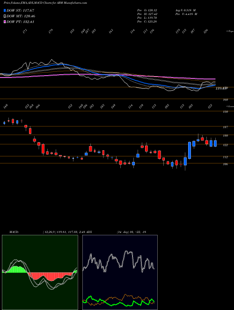Image resolution: width=234 pixels, height=310 pixels.
Task: Click the Pre O: 120.12 value
Action: (147, 10)
